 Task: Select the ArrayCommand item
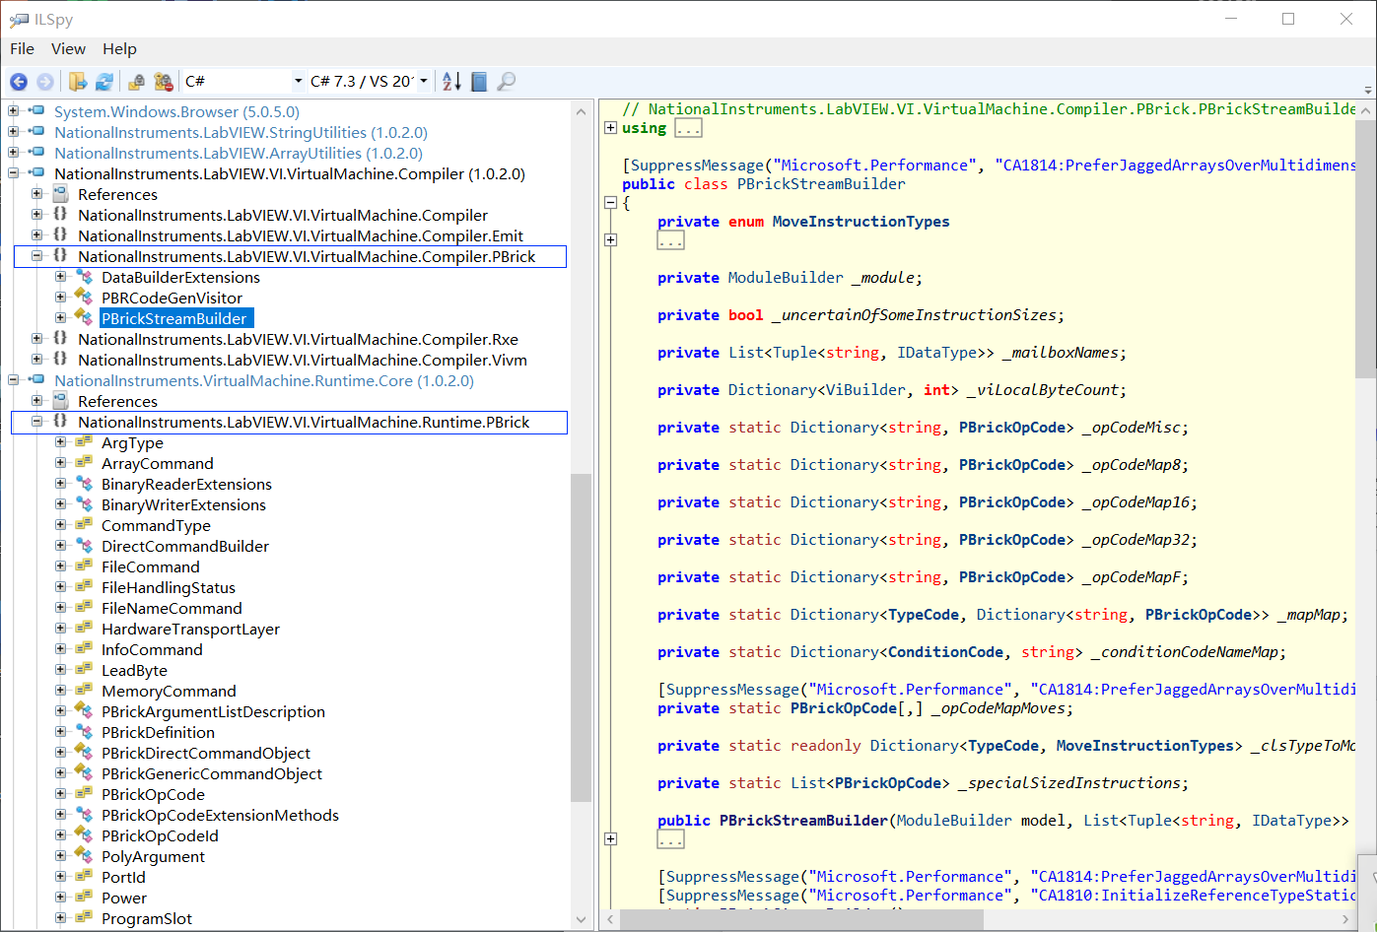(157, 463)
